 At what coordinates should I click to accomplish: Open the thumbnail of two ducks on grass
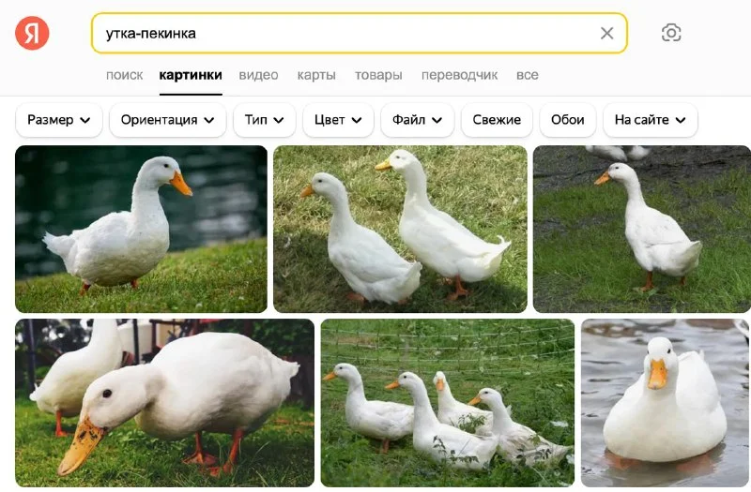[x=400, y=229]
